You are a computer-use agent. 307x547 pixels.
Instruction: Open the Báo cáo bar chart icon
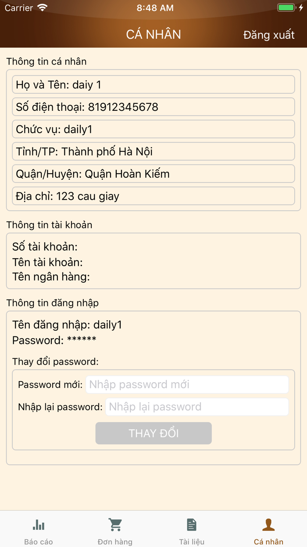[39, 525]
